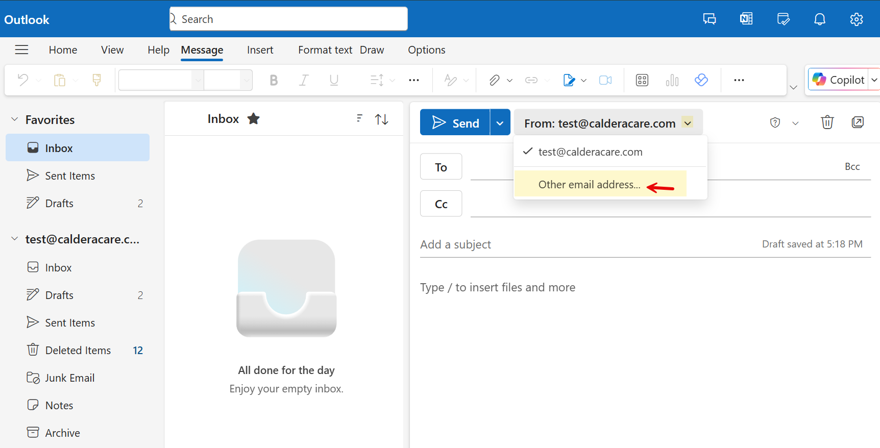Open My Day tasks icon
880x448 pixels.
pyautogui.click(x=783, y=19)
